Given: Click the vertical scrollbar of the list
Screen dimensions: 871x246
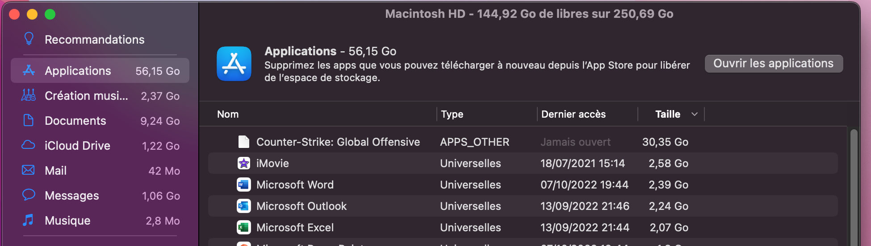Looking at the screenshot, I should point(854,187).
